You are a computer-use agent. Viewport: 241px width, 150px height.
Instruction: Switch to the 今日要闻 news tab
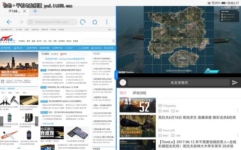(45, 54)
